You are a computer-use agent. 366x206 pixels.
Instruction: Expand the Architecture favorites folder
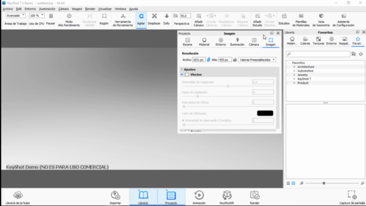294,67
